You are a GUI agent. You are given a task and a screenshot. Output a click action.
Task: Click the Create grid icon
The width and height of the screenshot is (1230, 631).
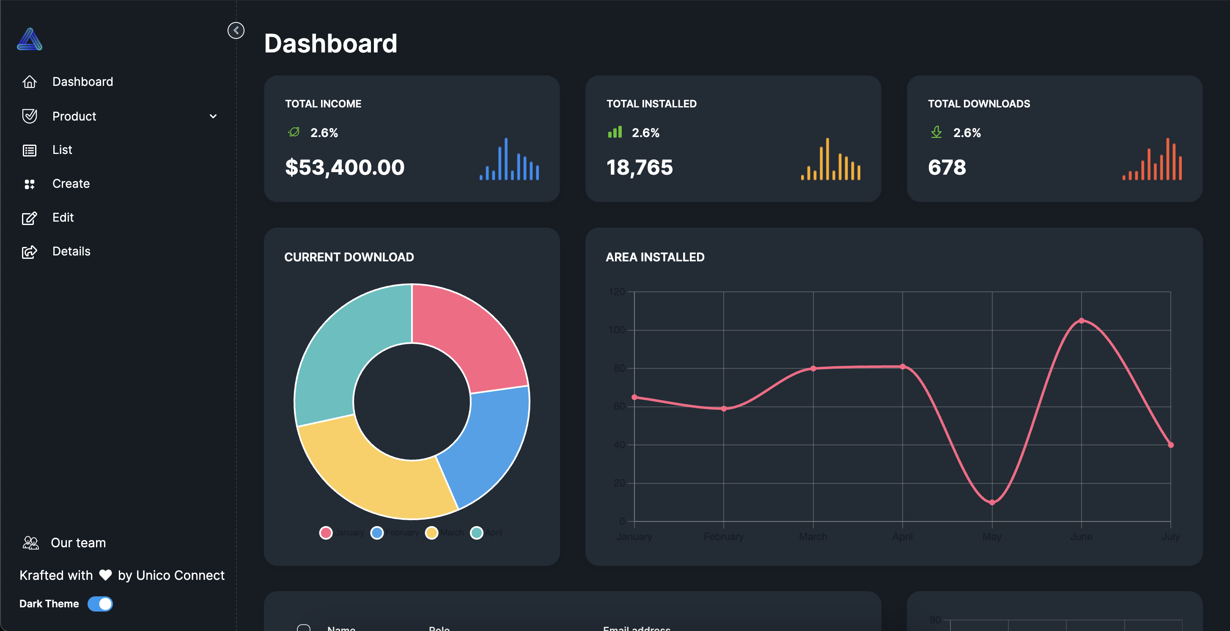30,184
